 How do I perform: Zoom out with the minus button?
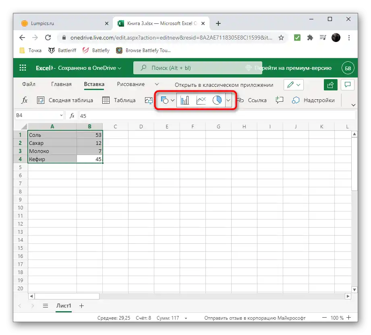[x=324, y=318]
